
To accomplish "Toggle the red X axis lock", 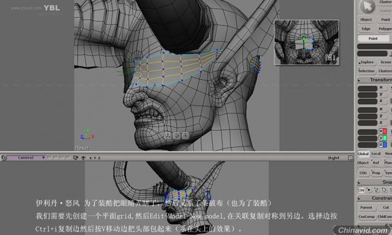I will point(383,131).
